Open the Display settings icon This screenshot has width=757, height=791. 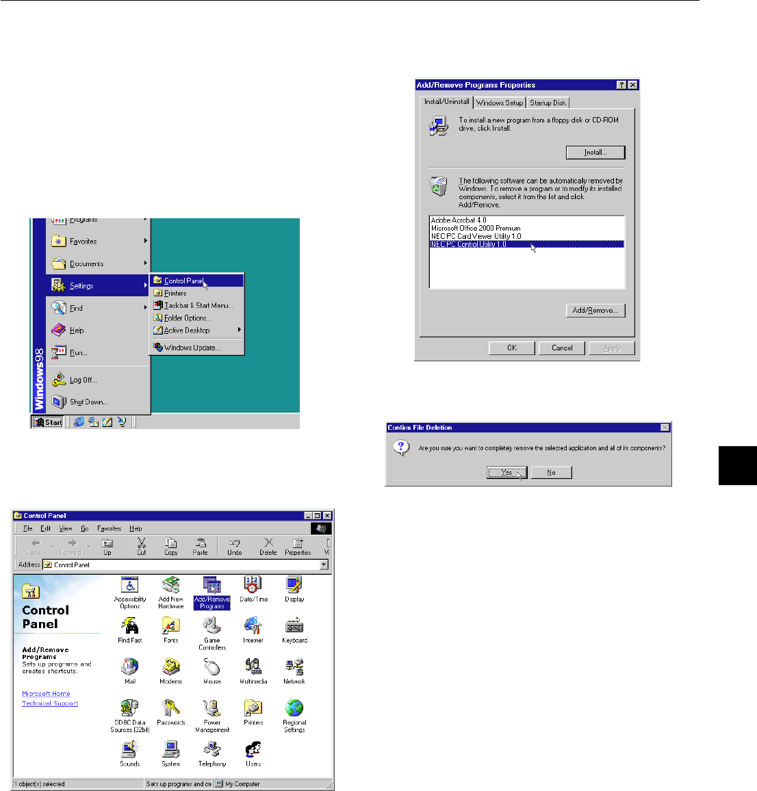[x=294, y=589]
